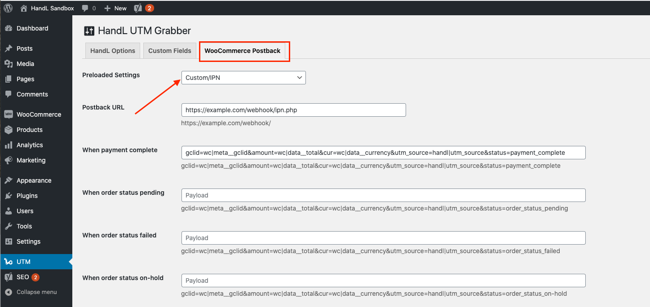Switch to the HandL Options tab
Screen dimensions: 650x307
click(x=112, y=50)
